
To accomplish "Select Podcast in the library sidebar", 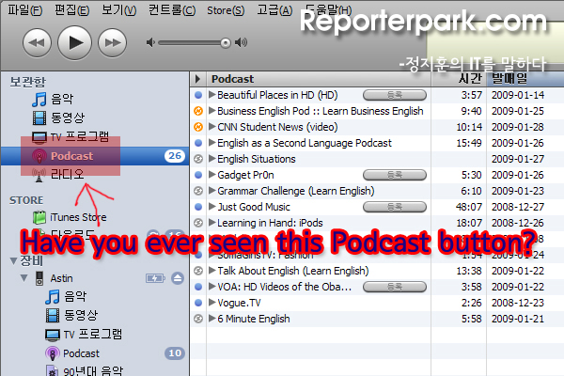I will click(x=95, y=156).
